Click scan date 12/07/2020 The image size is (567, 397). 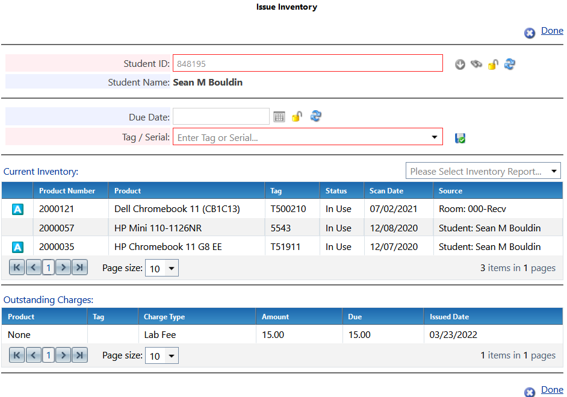click(x=394, y=247)
